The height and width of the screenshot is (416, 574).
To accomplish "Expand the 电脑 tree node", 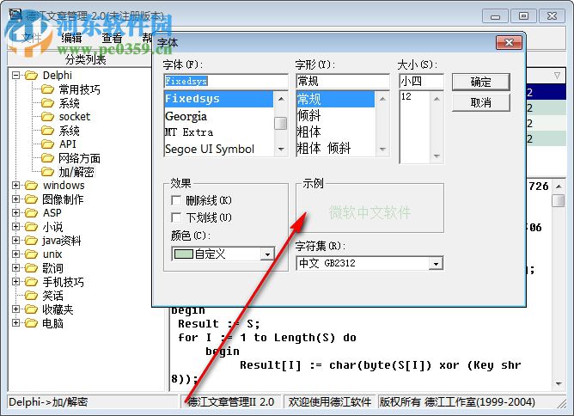I will 15,322.
